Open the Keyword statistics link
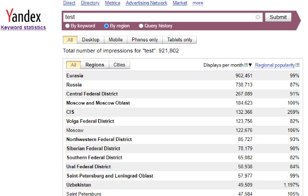The image size is (308, 196). tap(23, 28)
